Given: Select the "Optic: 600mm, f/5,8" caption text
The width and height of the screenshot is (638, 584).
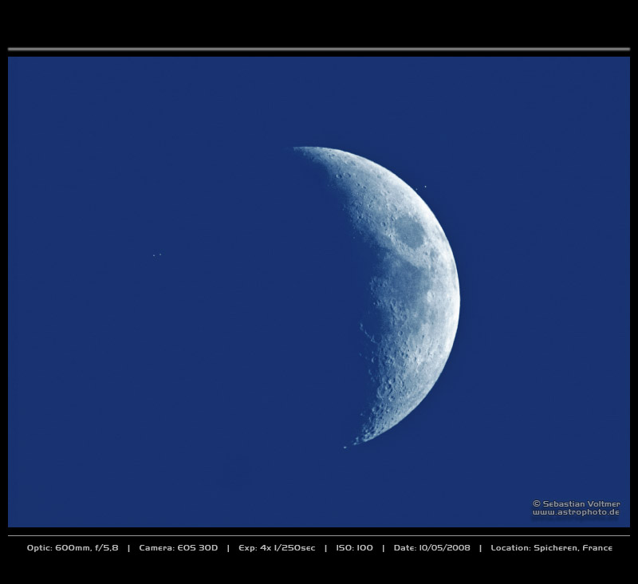Looking at the screenshot, I should 73,548.
